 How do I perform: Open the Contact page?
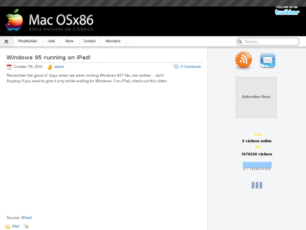click(x=90, y=41)
